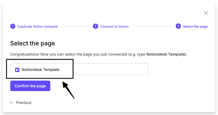218x115 pixels.
Task: Click the word 'Congratulations!' in the description
Action: [x=25, y=54]
